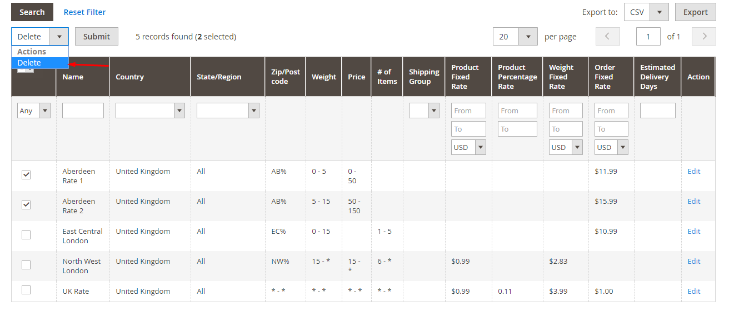This screenshot has width=744, height=311.
Task: Open the Export format CSV dropdown arrow
Action: [x=659, y=12]
